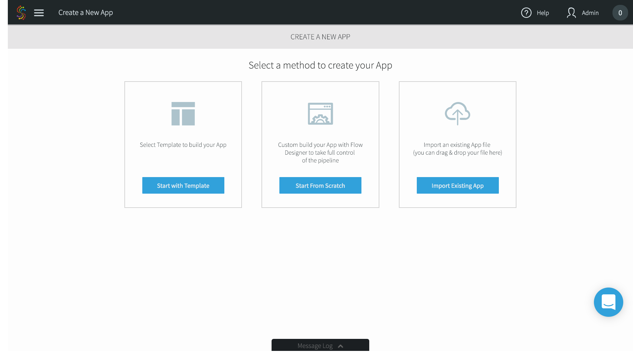
Task: Click Start From Scratch button
Action: pyautogui.click(x=320, y=185)
